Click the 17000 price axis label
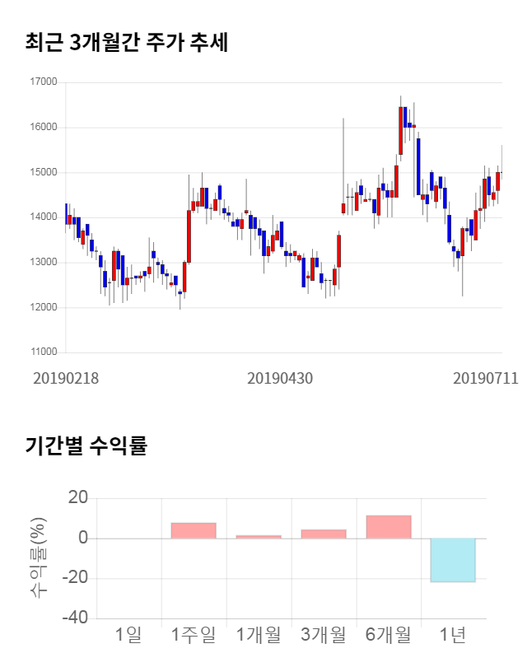This screenshot has height=667, width=527. pyautogui.click(x=43, y=82)
